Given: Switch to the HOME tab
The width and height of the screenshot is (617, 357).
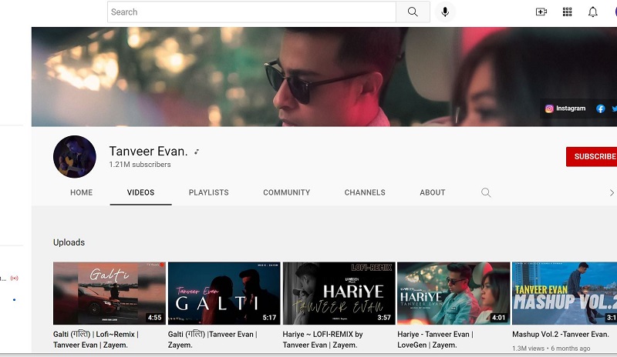Looking at the screenshot, I should point(82,192).
